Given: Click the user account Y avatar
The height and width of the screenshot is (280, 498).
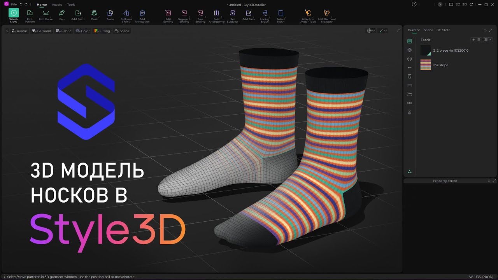Looking at the screenshot, I should click(x=440, y=4).
